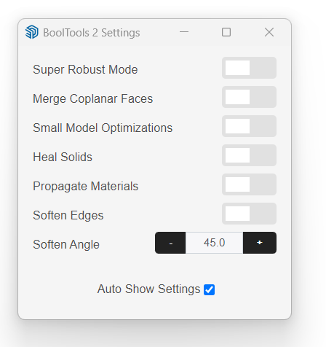Enable the Merge Coplanar Faces switch
The image size is (326, 347).
tap(249, 97)
